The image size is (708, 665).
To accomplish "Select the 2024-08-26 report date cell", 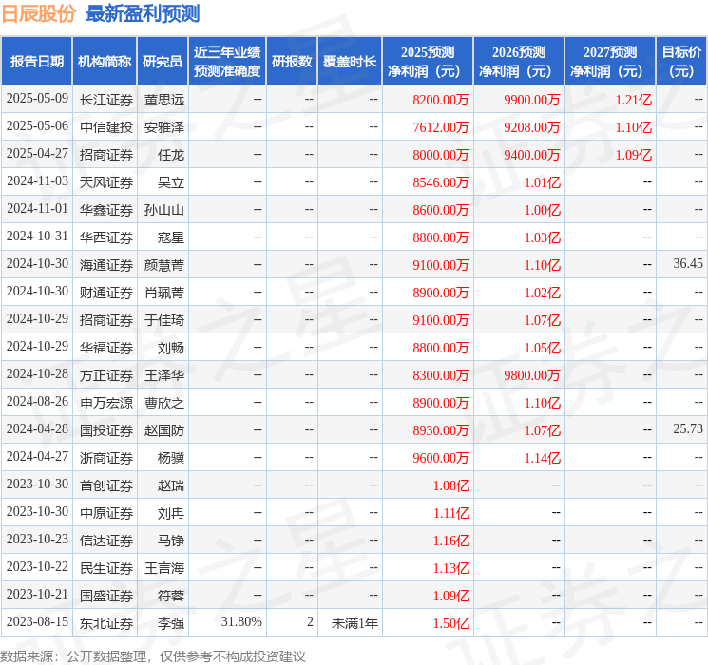I will 37,403.
